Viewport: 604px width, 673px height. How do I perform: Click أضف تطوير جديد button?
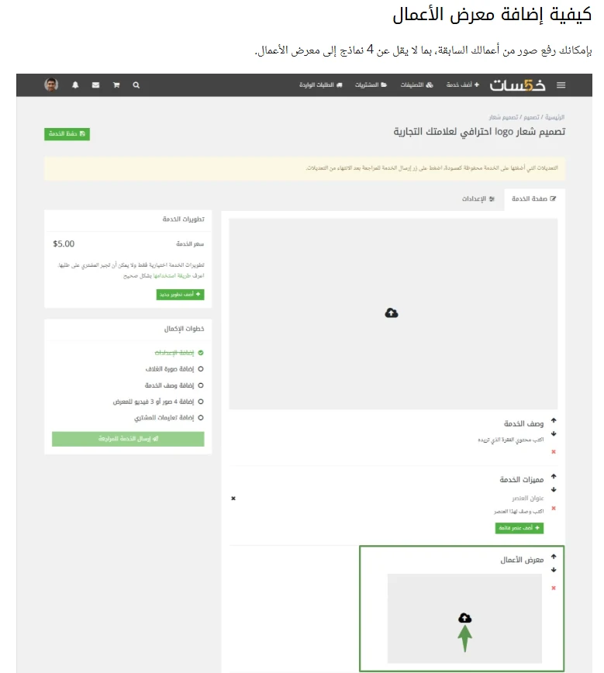coord(181,295)
